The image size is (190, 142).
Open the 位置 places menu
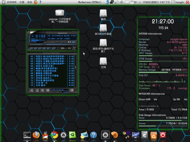click(22, 2)
